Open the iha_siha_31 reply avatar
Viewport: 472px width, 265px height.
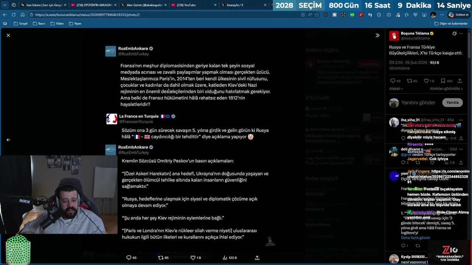394,122
